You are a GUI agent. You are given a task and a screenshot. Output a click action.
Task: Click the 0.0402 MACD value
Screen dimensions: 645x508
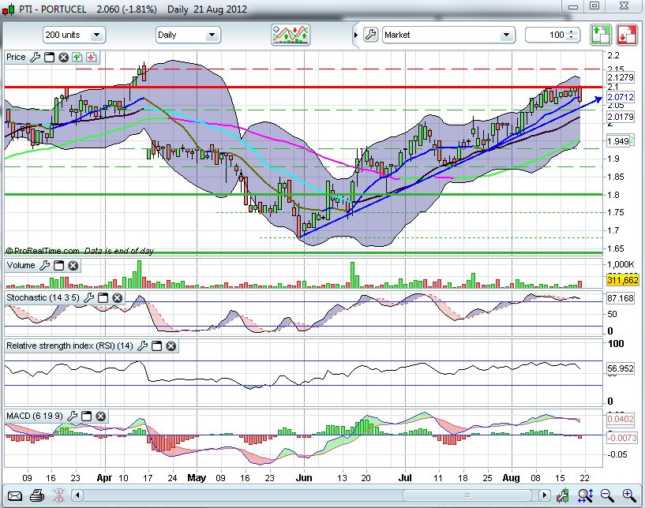(621, 419)
